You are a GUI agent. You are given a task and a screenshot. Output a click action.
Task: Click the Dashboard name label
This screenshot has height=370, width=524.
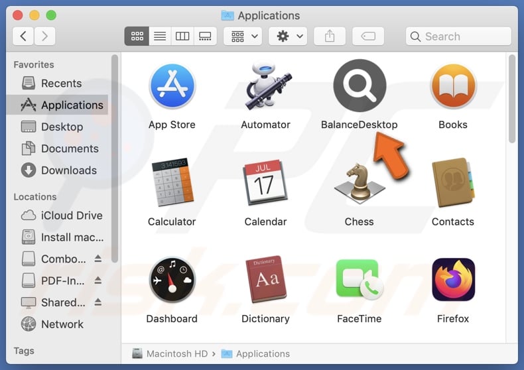pyautogui.click(x=172, y=318)
